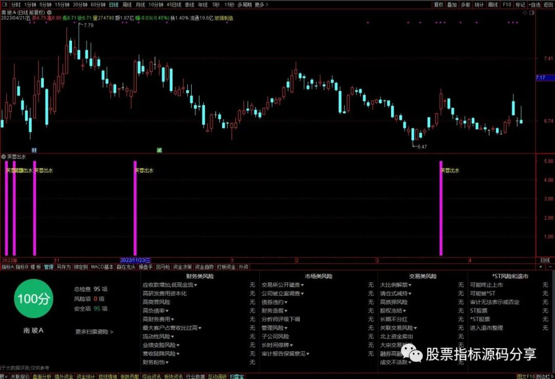Viewport: 555px width, 379px height.
Task: Select the 1分钟 period
Action: point(30,5)
